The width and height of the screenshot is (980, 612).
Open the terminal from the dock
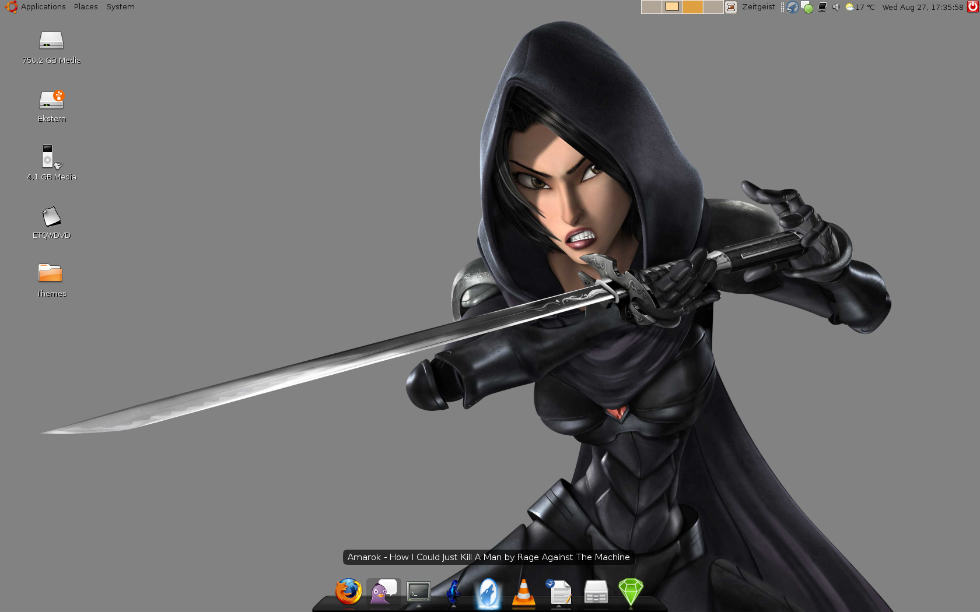point(419,592)
